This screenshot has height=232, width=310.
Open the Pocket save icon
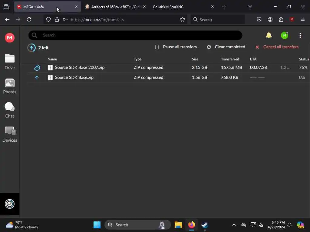click(x=259, y=19)
